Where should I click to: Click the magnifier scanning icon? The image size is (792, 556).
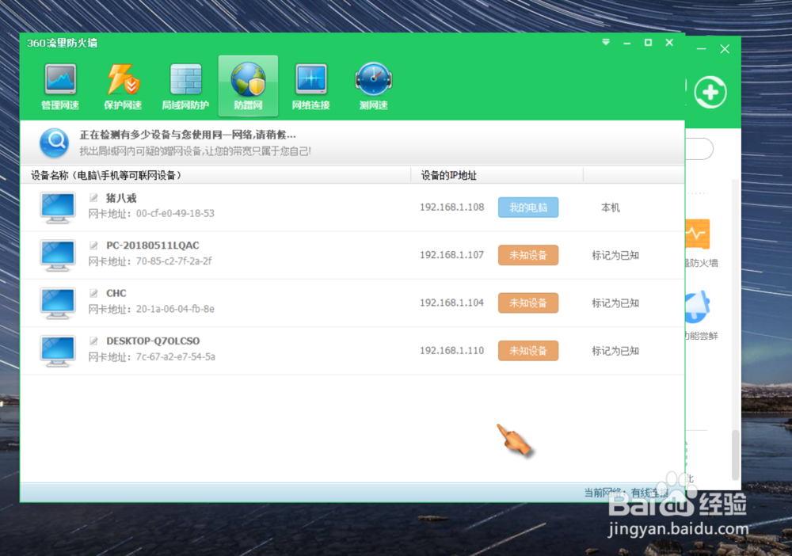pos(55,143)
